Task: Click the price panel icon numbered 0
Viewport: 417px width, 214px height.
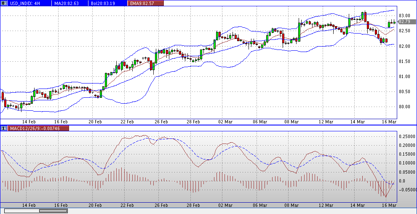Action: click(x=4, y=3)
